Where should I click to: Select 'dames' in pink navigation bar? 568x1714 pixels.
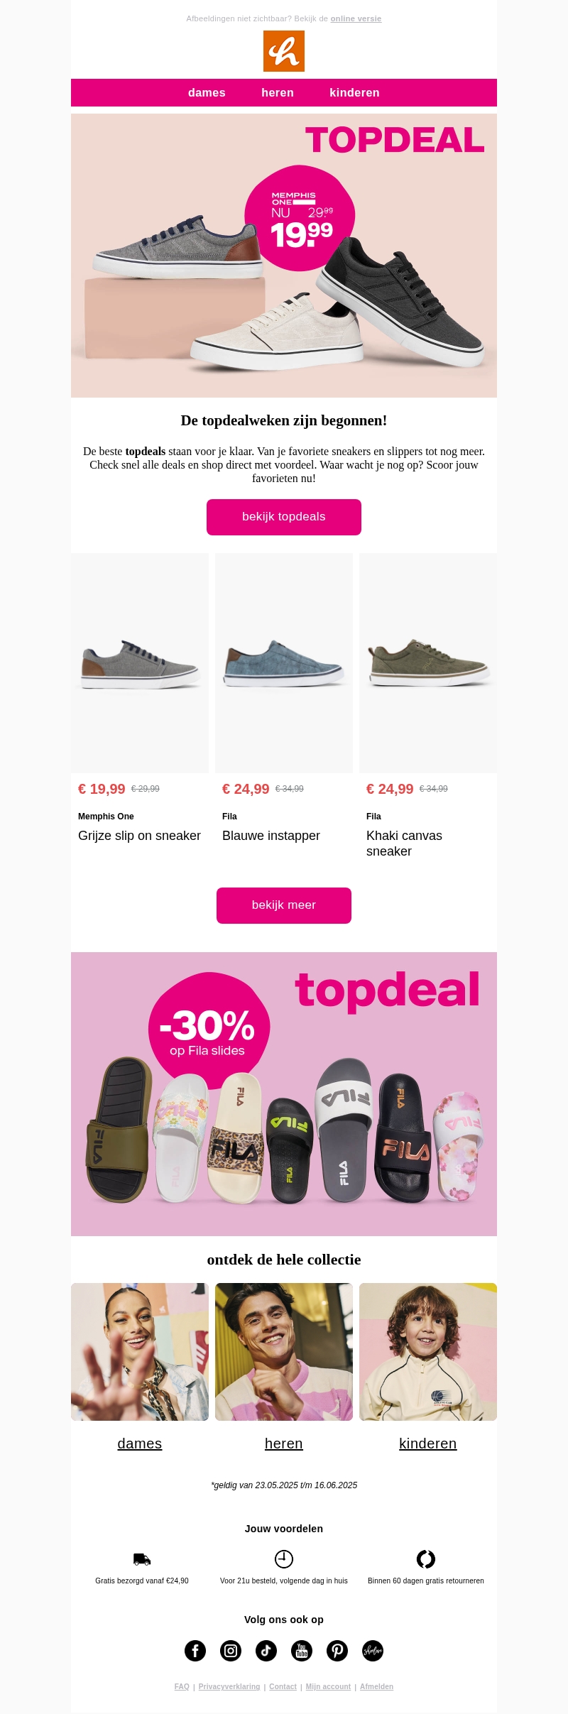tap(207, 93)
